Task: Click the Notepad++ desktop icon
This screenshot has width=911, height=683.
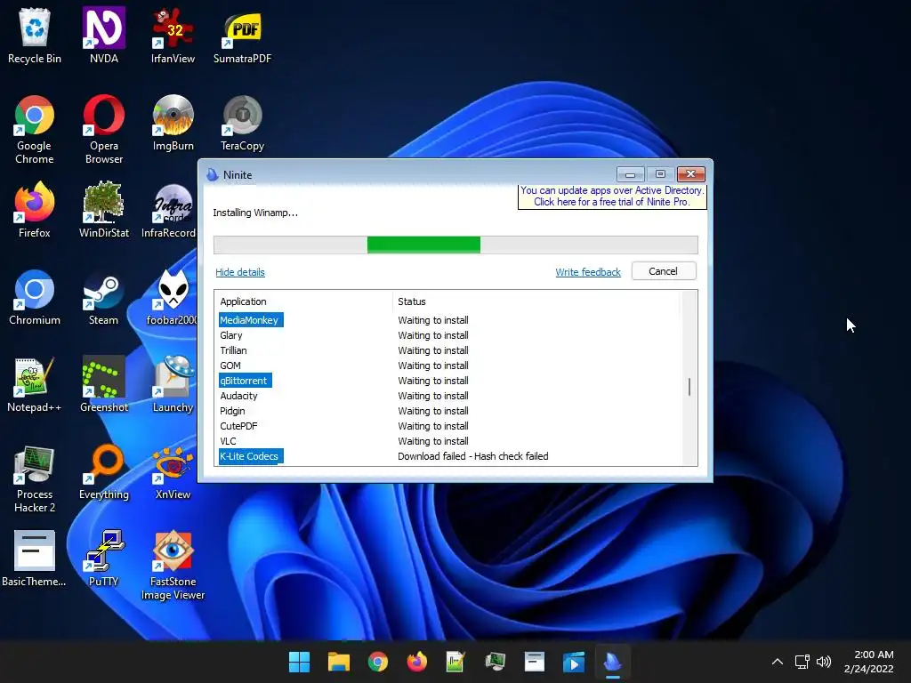Action: coord(35,384)
